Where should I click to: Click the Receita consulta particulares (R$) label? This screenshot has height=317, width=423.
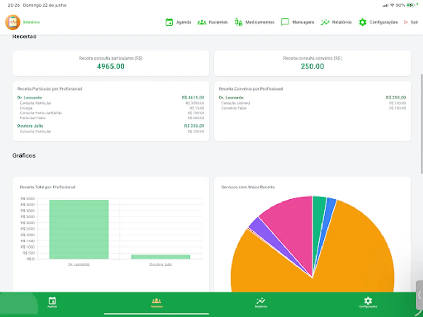(x=111, y=58)
